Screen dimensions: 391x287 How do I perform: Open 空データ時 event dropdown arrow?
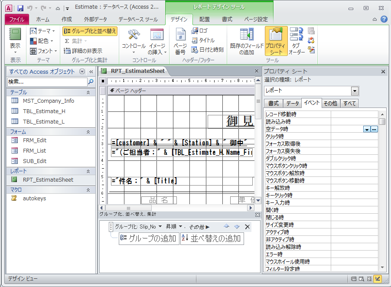tap(367, 129)
